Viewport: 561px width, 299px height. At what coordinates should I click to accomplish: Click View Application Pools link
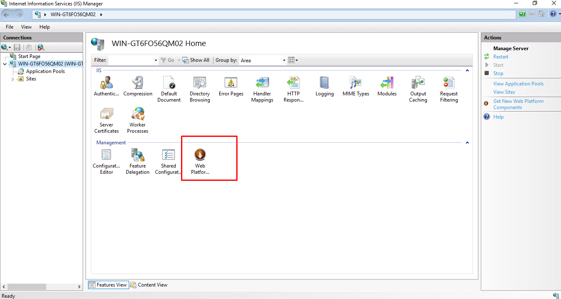pyautogui.click(x=518, y=84)
